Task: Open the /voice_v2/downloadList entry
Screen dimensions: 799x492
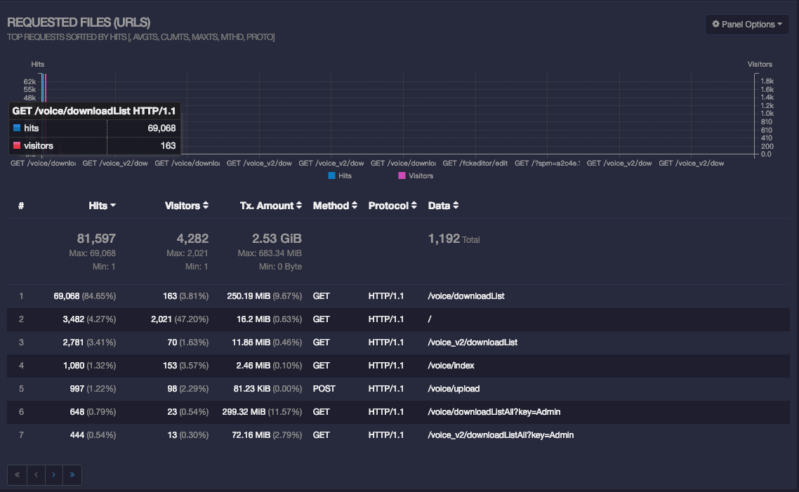Action: pyautogui.click(x=474, y=342)
